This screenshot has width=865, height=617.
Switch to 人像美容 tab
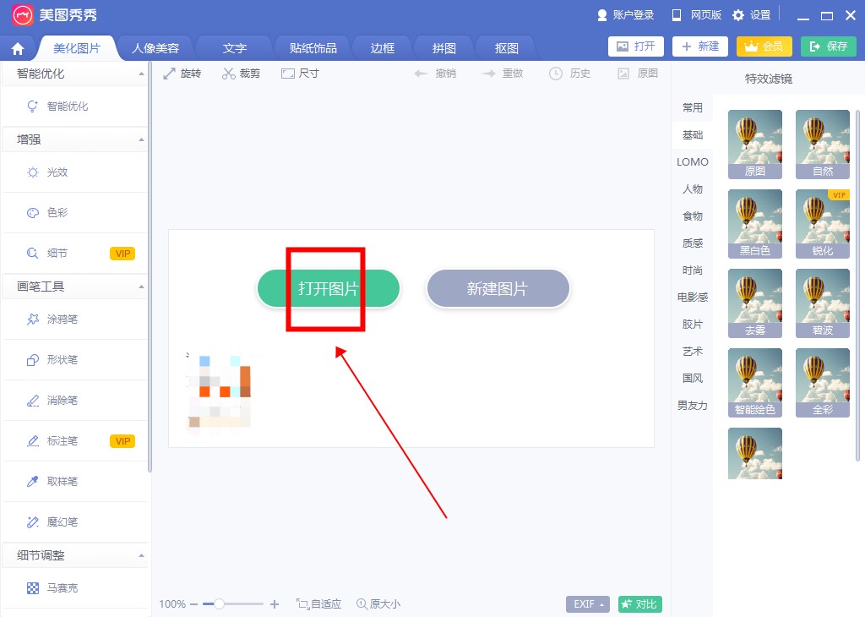tap(155, 48)
